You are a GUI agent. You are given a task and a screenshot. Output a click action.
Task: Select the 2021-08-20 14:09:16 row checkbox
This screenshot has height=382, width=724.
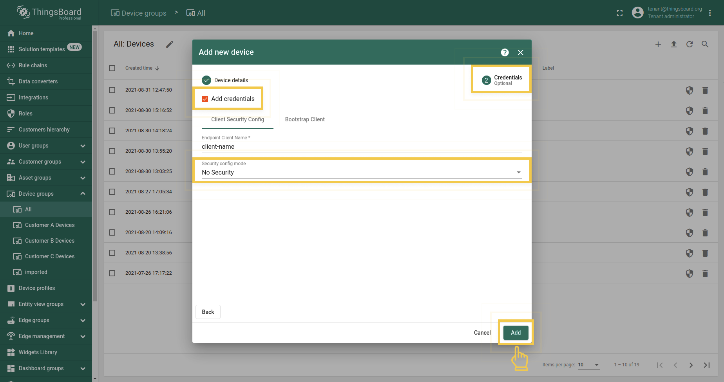tap(112, 232)
